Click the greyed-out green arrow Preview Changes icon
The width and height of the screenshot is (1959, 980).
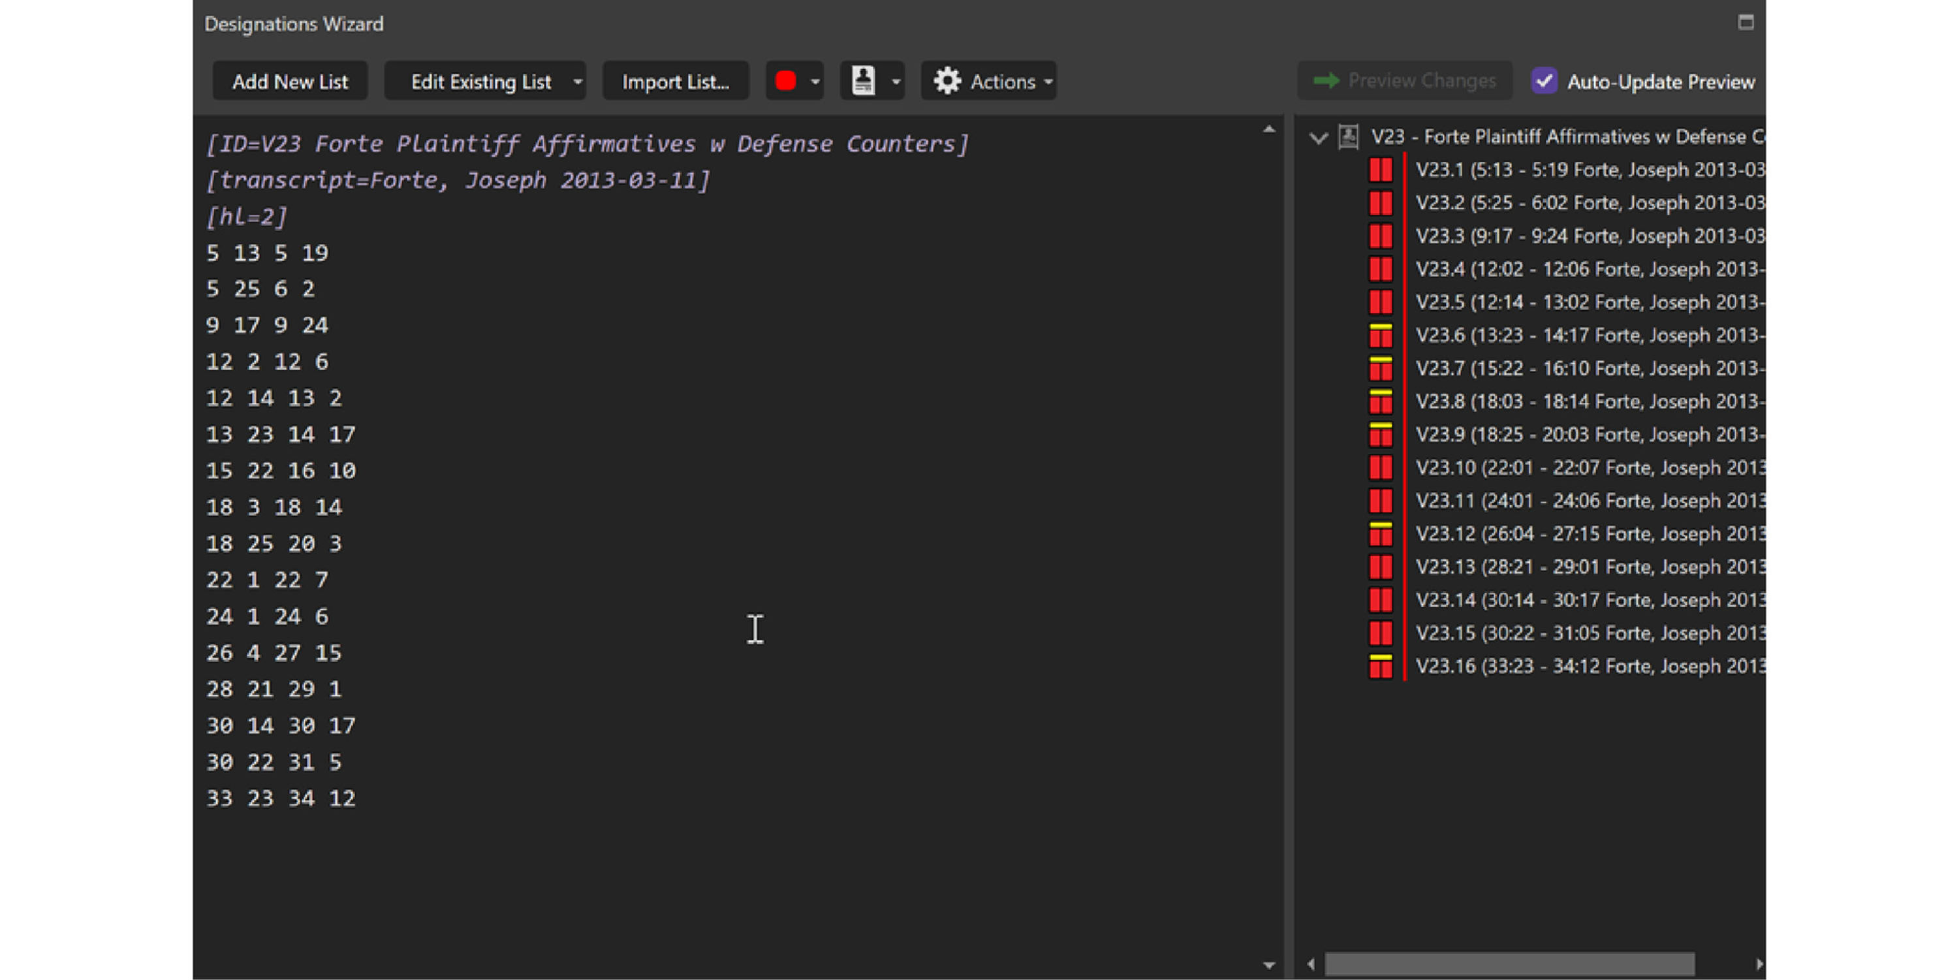coord(1326,81)
